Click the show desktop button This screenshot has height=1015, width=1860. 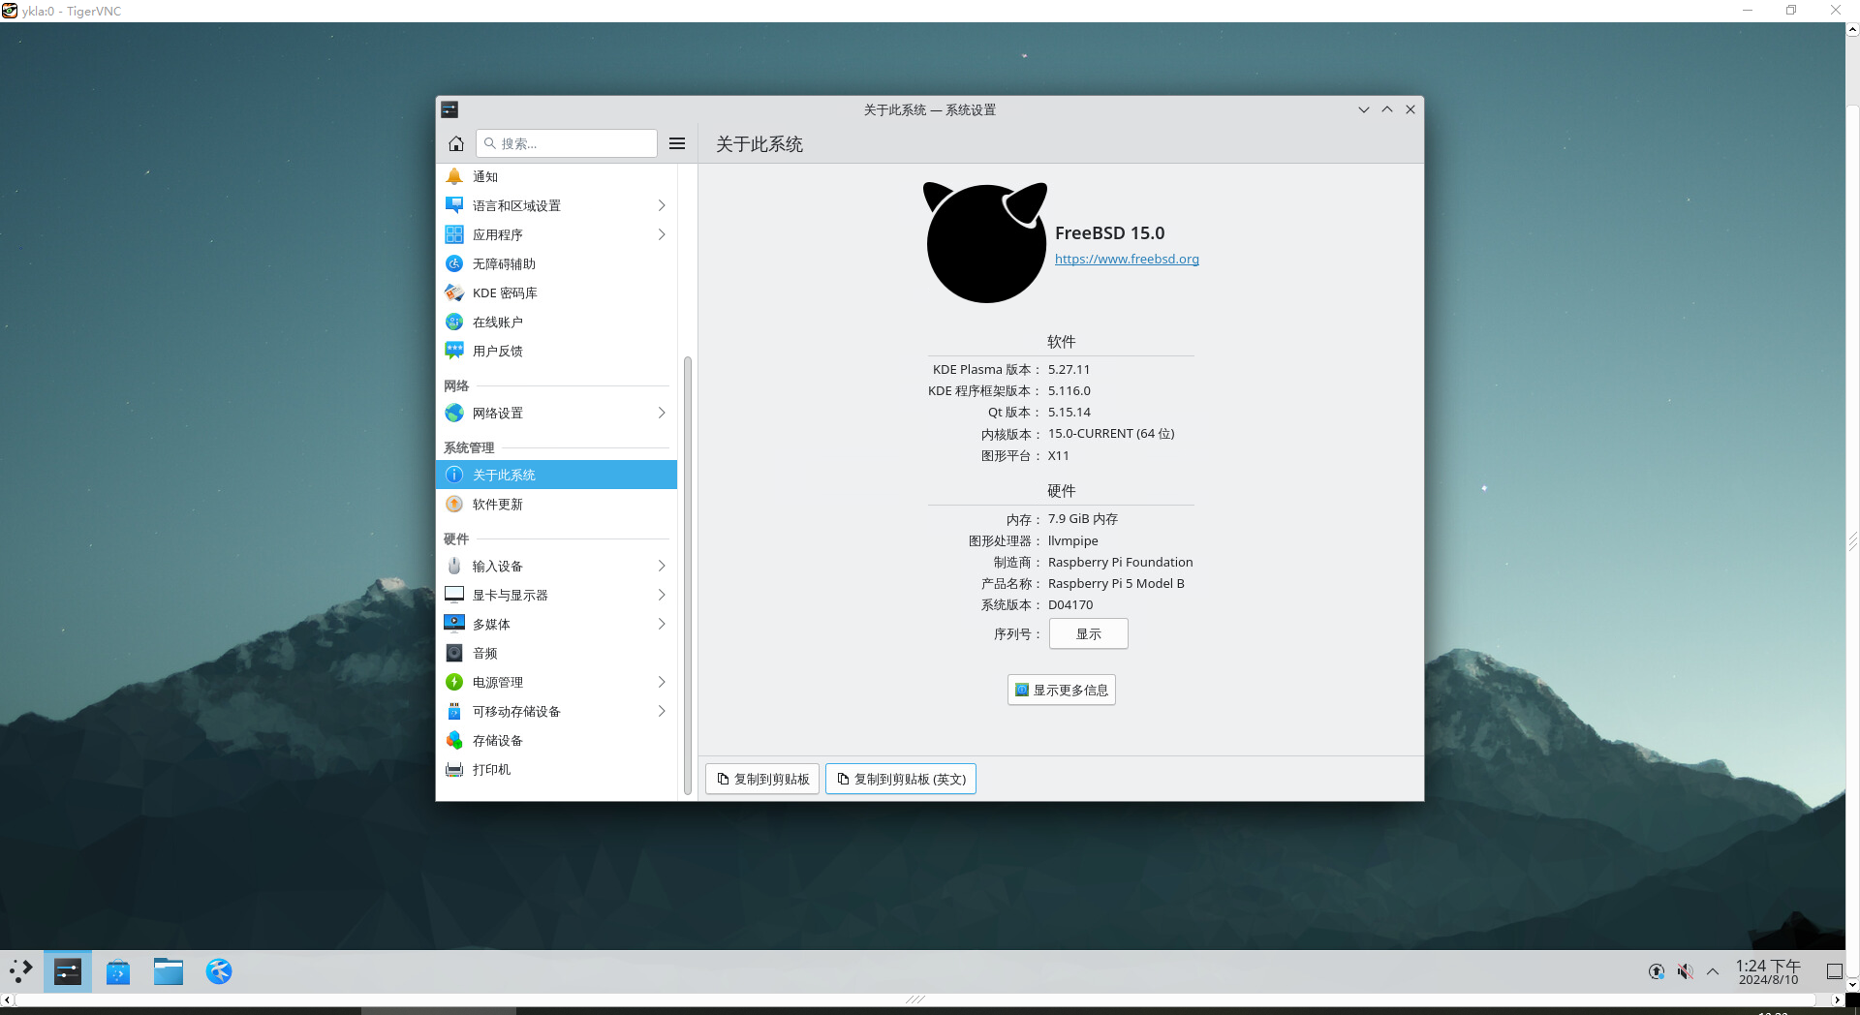click(x=1834, y=971)
